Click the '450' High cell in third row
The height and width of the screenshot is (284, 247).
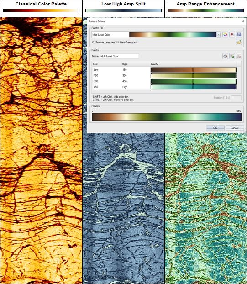(125, 81)
